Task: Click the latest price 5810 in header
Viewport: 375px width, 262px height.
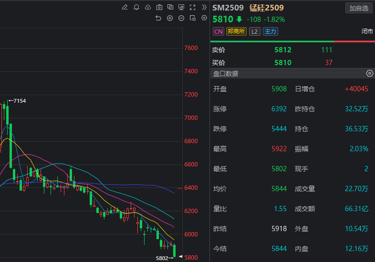Action: click(x=223, y=19)
